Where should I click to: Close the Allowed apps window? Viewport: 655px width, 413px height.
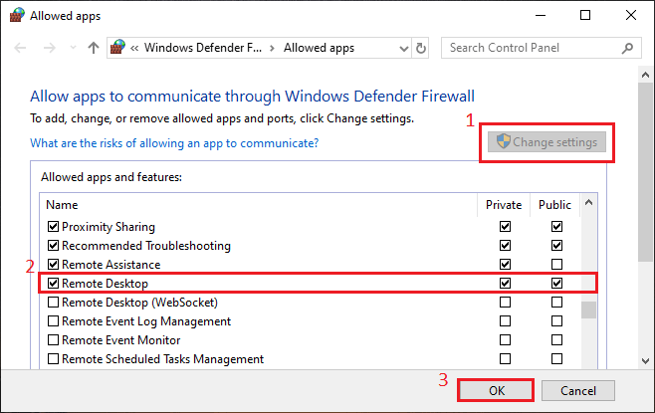click(631, 16)
